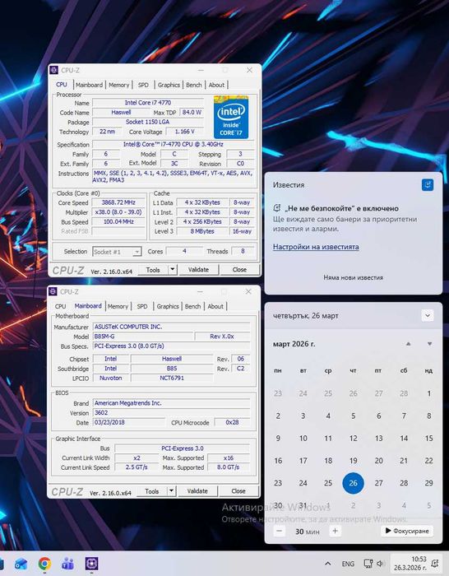
Task: Click the „ASUSTeK COMPUTER INC.“ manufacturer value
Action: (x=171, y=327)
